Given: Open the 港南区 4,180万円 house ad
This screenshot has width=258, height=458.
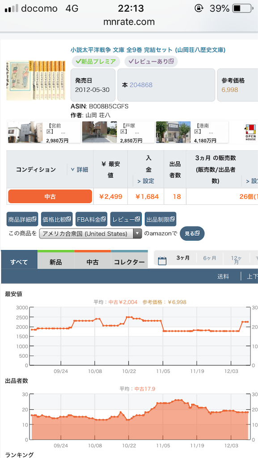Looking at the screenshot, I should (x=192, y=132).
